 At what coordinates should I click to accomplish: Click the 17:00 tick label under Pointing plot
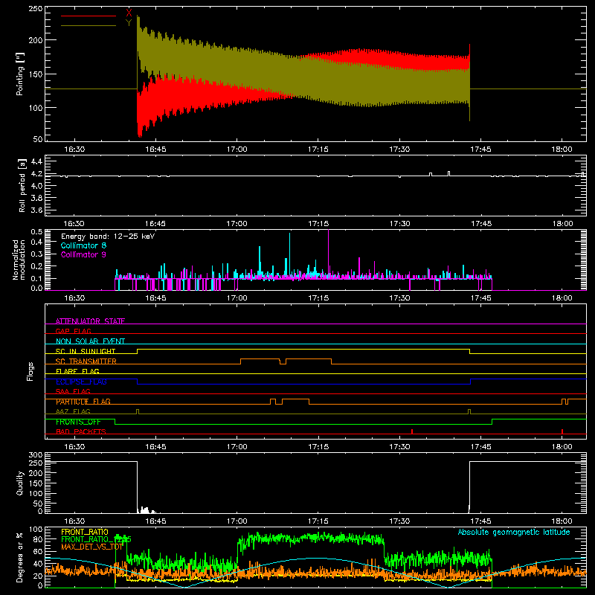point(237,149)
